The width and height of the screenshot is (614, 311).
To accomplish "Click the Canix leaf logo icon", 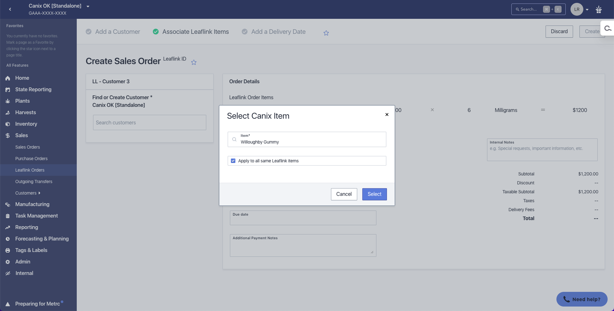I will [x=599, y=10].
